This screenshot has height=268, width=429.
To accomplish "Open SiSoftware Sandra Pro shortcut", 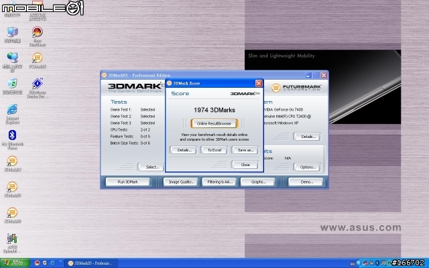I will point(38,88).
